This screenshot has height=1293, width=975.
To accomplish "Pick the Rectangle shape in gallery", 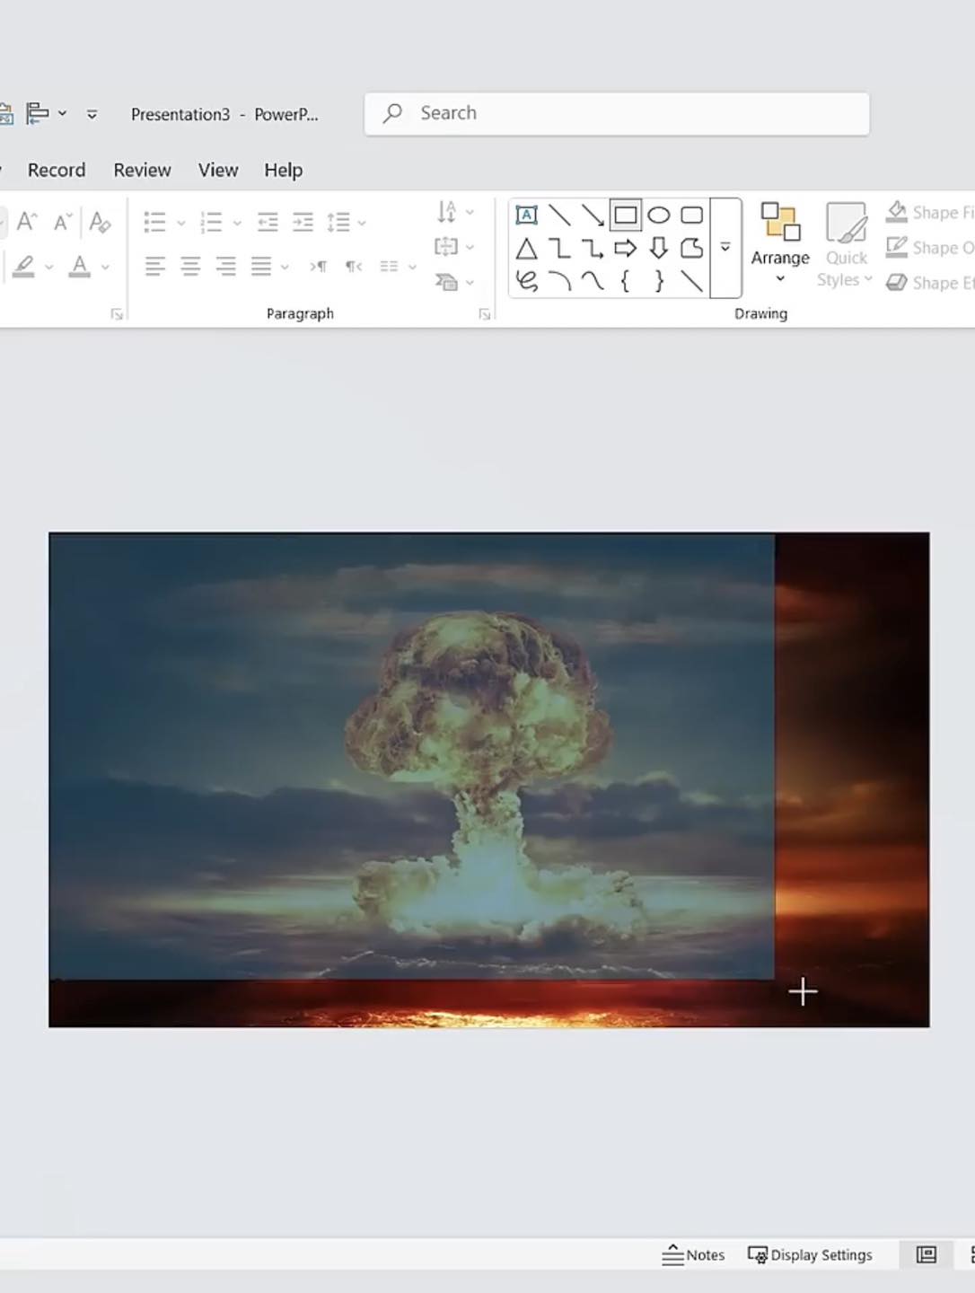I will (x=626, y=215).
